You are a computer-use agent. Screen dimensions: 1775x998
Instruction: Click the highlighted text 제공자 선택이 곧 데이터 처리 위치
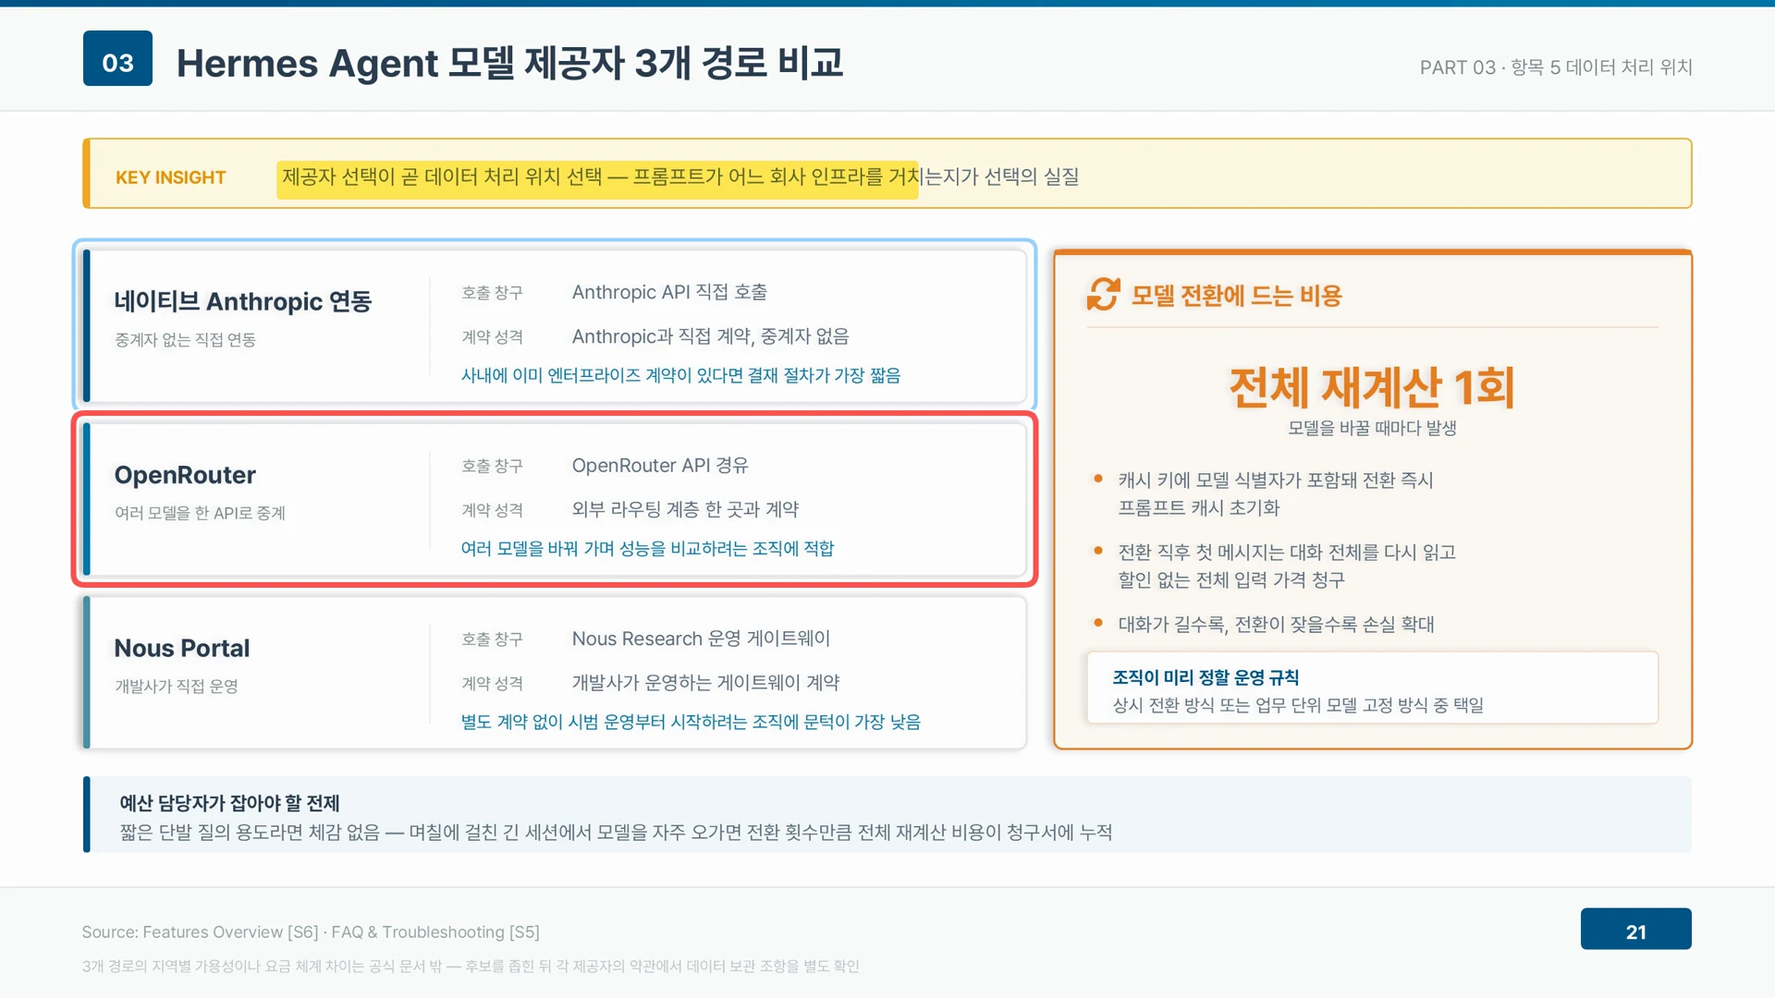coord(599,176)
